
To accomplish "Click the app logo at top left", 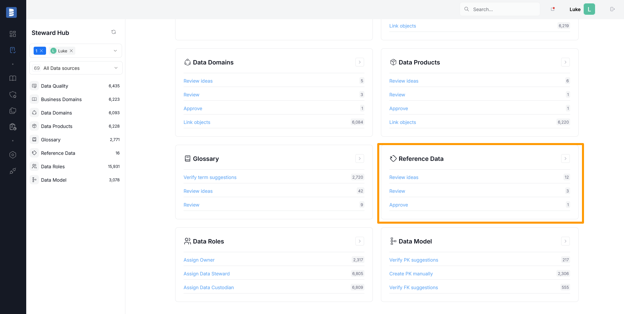I will [11, 12].
